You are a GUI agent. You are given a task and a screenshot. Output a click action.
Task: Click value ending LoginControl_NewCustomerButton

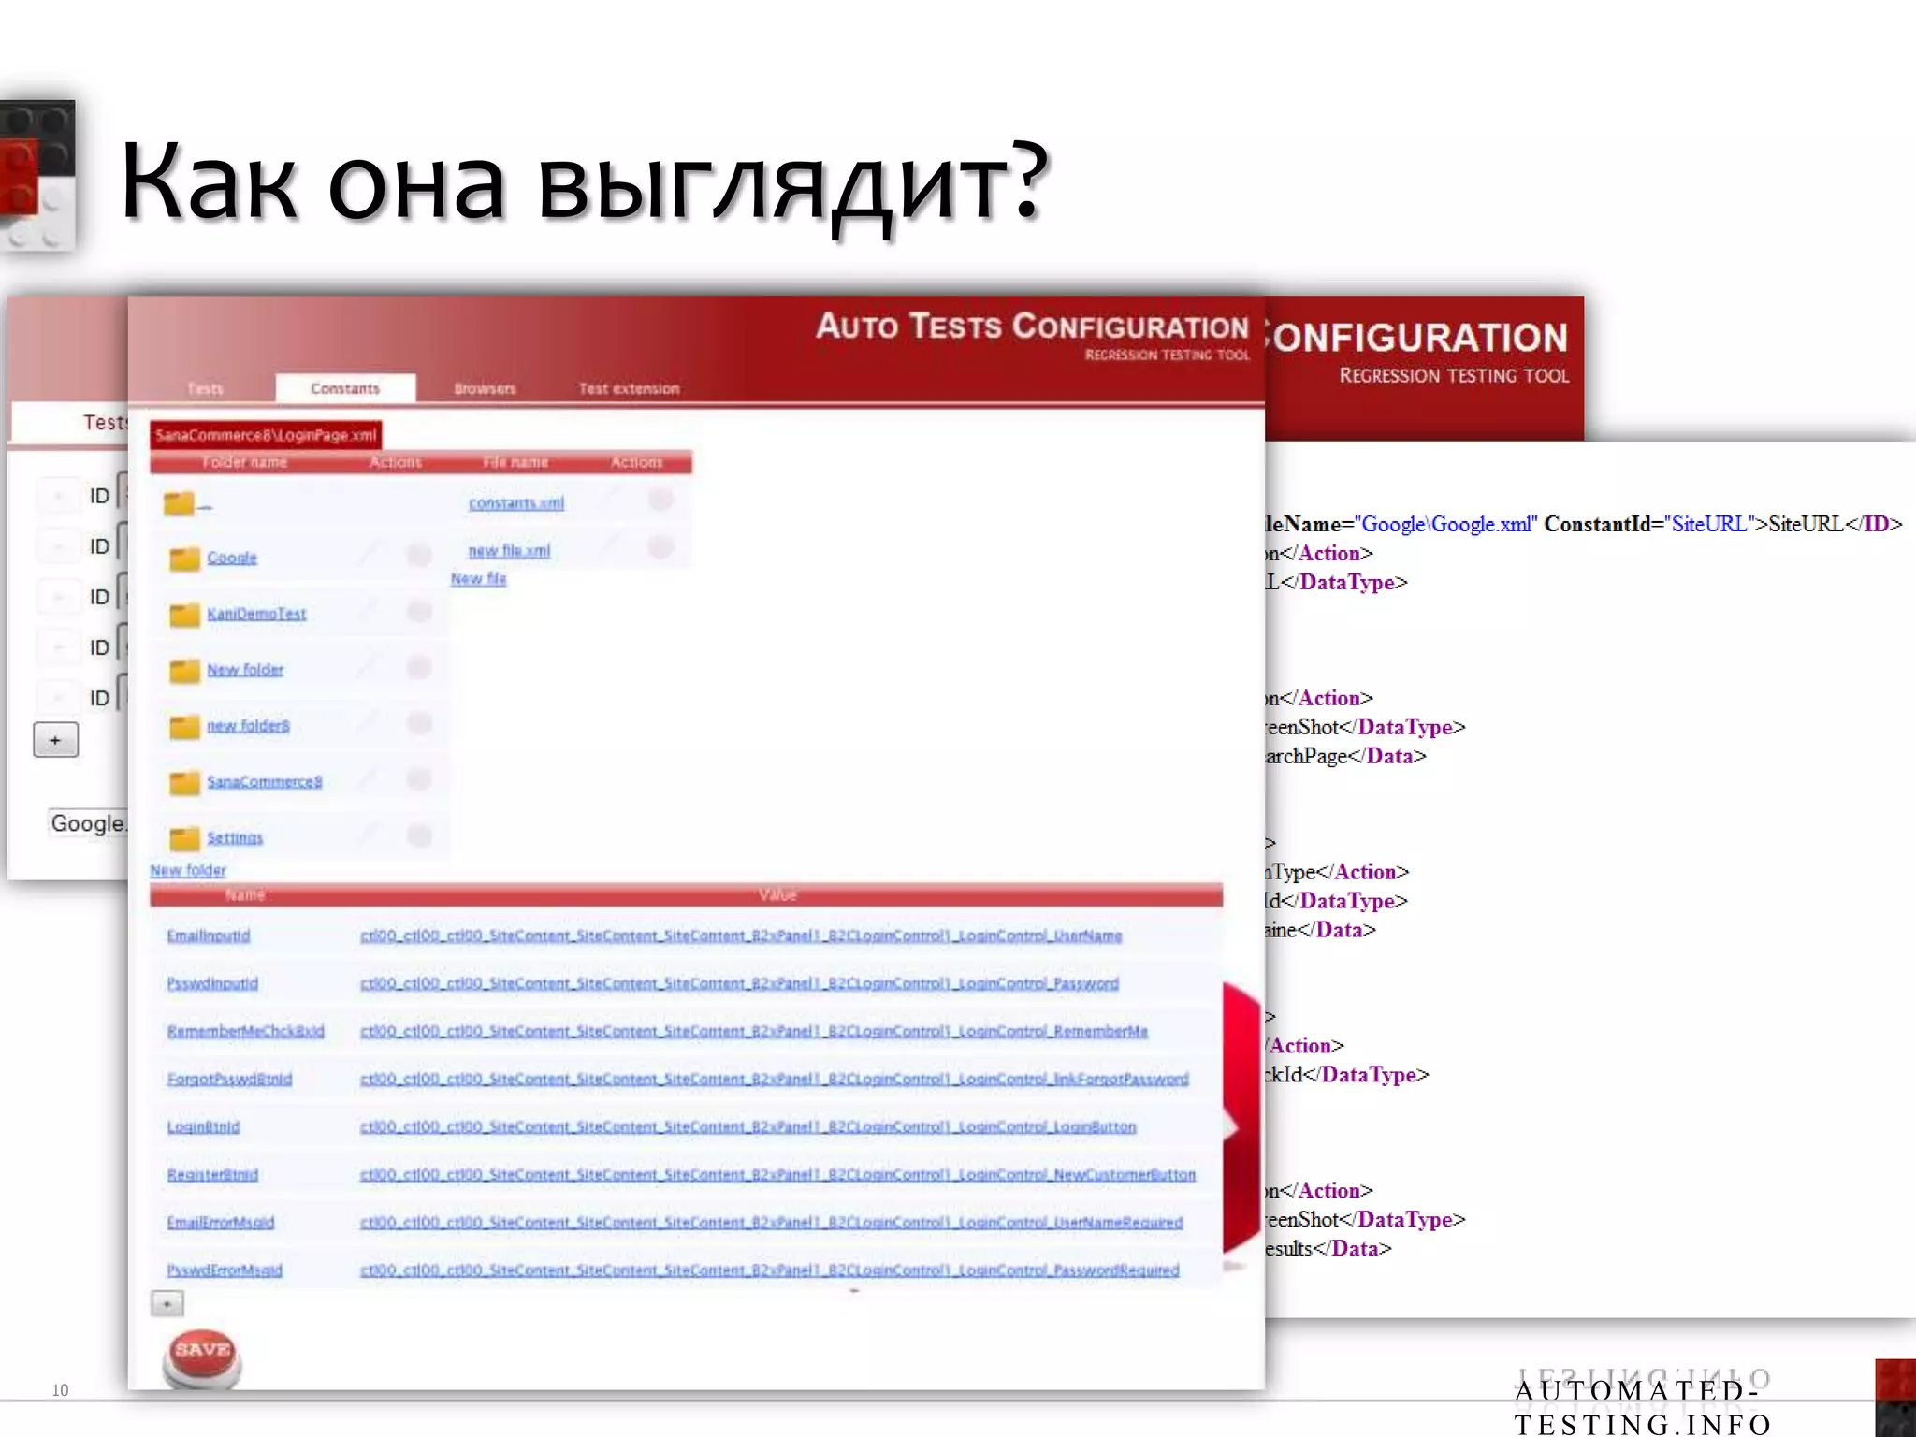tap(778, 1174)
